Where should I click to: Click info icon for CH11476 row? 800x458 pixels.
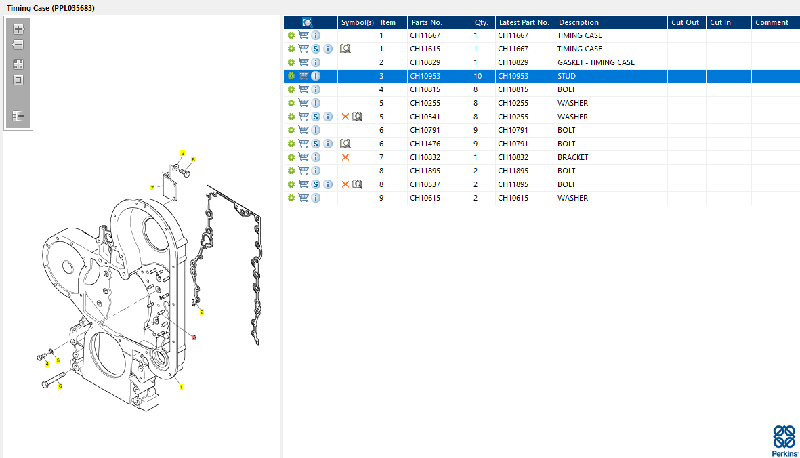click(328, 144)
